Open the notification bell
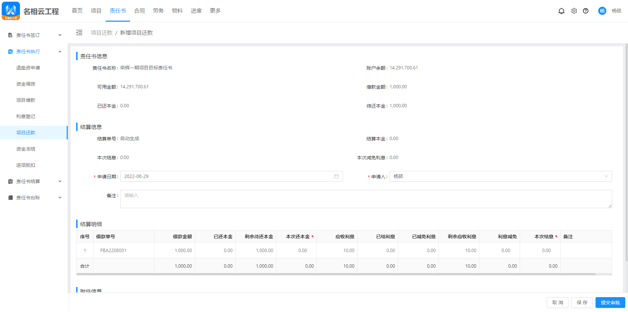 tap(561, 11)
